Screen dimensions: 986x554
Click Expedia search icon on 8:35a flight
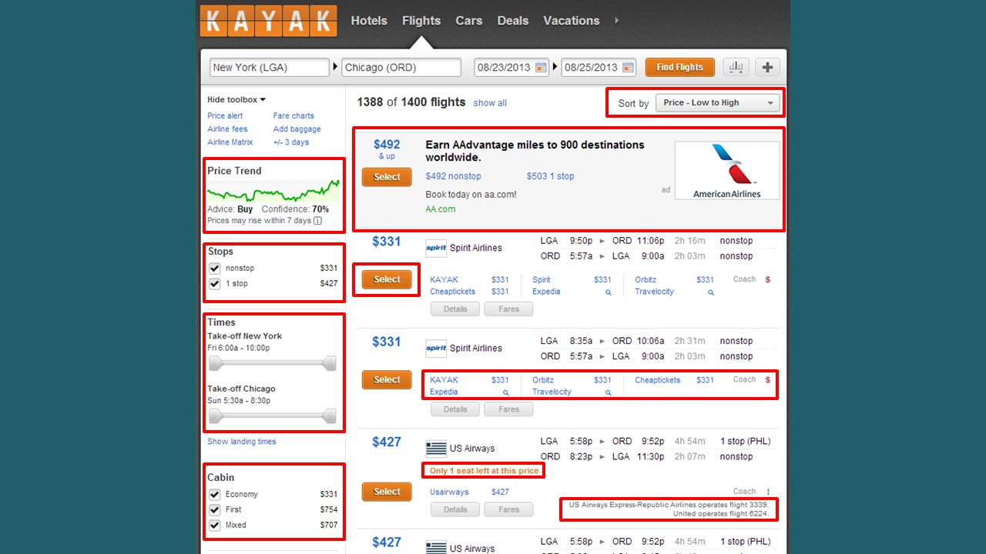coord(506,392)
